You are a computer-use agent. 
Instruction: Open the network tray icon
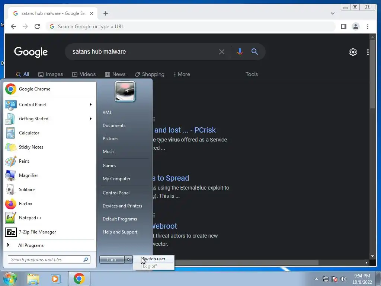(x=325, y=279)
